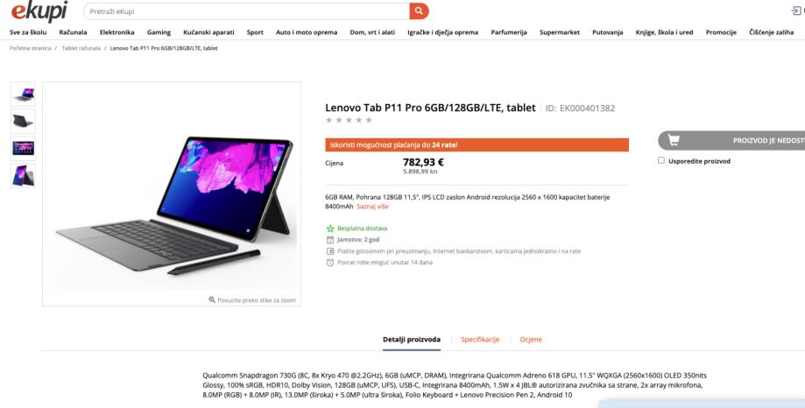The image size is (805, 408).
Task: Switch to the Ocjene tab
Action: [x=531, y=339]
